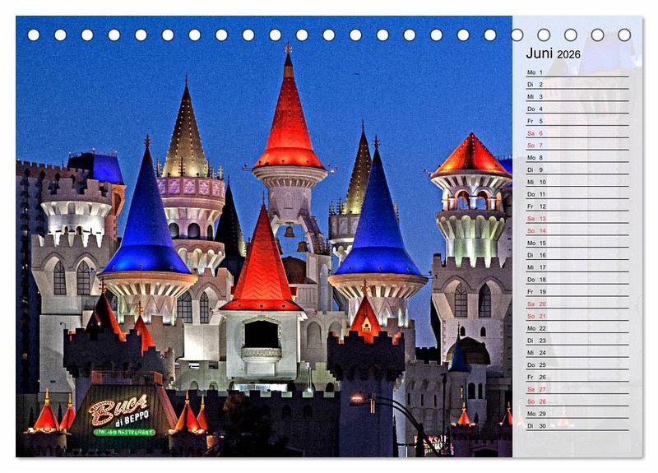Select the So 21 red date row
This screenshot has height=473, width=658.
click(x=576, y=316)
